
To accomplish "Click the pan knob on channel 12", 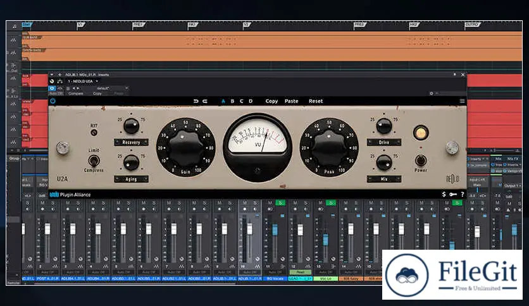I will (x=308, y=259).
